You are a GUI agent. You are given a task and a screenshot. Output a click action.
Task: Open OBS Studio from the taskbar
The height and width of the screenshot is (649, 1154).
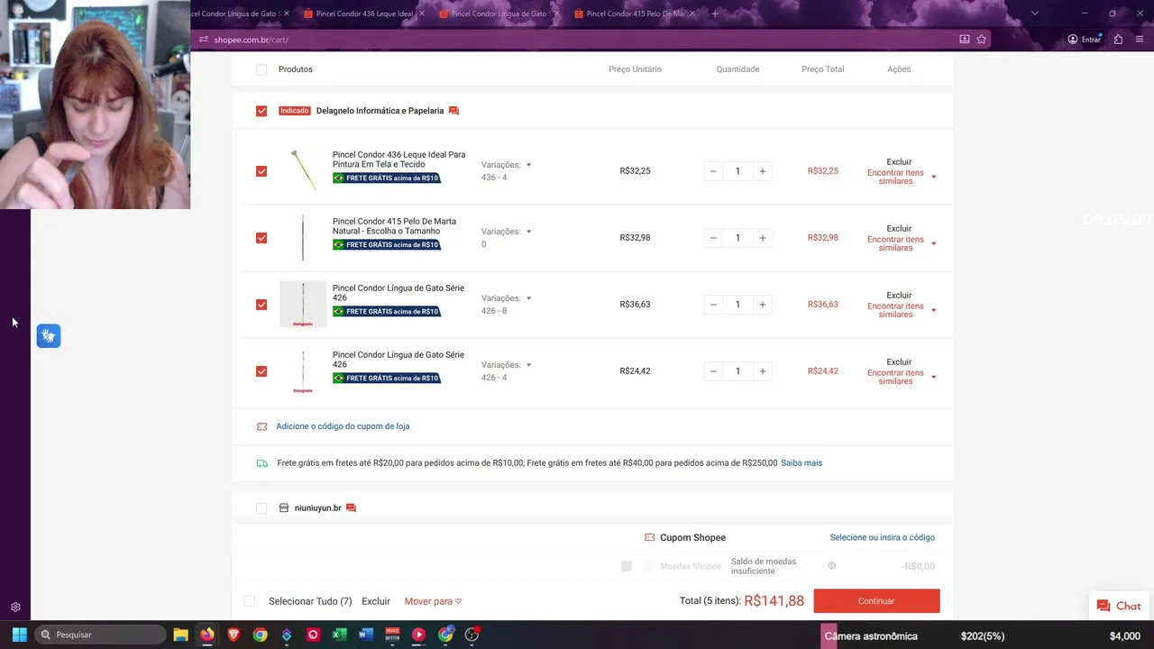(472, 635)
